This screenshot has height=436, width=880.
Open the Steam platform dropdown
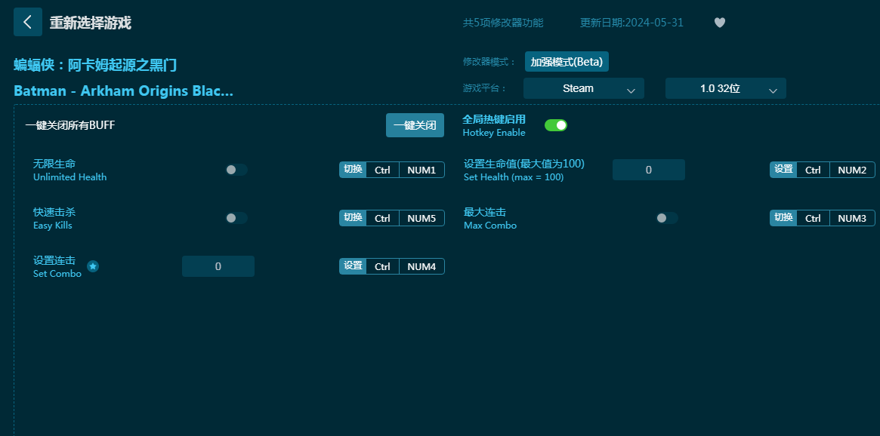[584, 88]
